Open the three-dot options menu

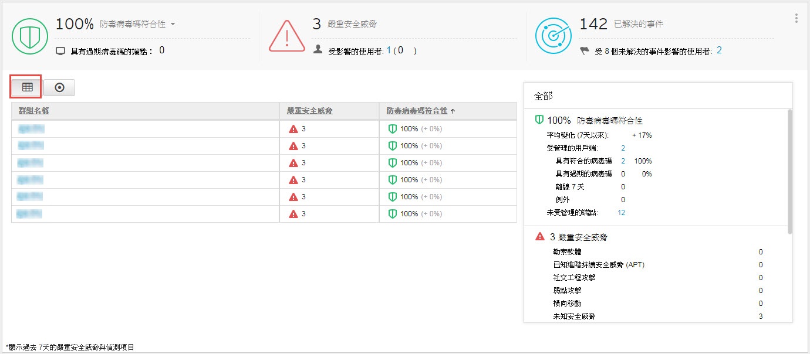797,18
